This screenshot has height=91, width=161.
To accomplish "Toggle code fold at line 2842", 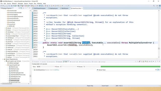I will [38, 13].
